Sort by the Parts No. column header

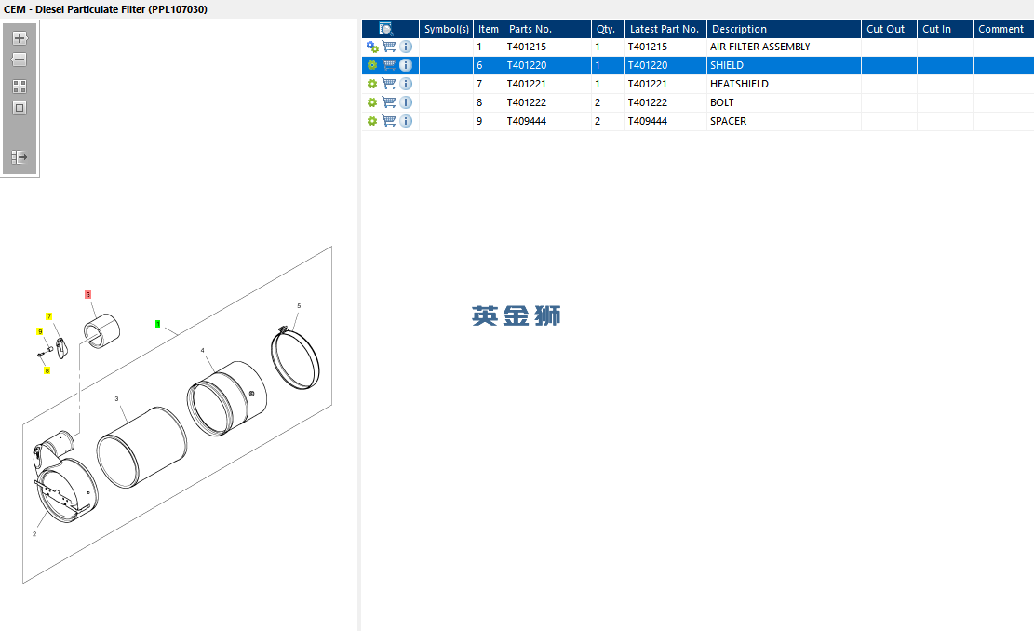coord(547,29)
